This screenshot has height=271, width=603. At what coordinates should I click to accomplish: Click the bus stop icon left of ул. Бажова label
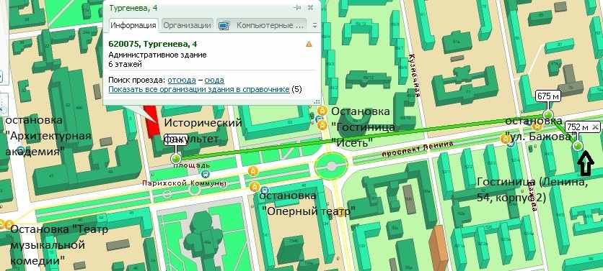(511, 144)
